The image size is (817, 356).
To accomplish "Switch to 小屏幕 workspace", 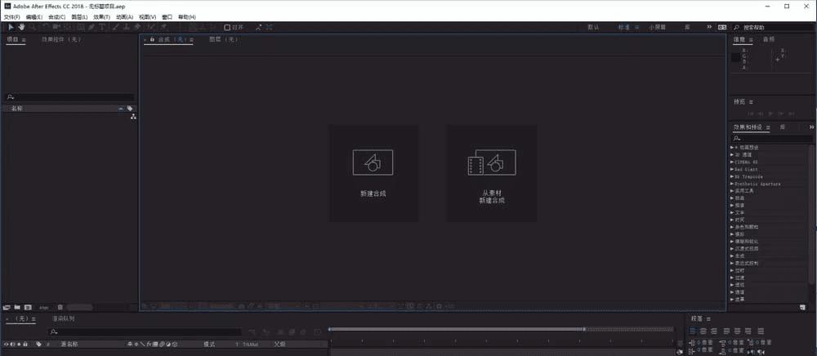I will coord(658,27).
